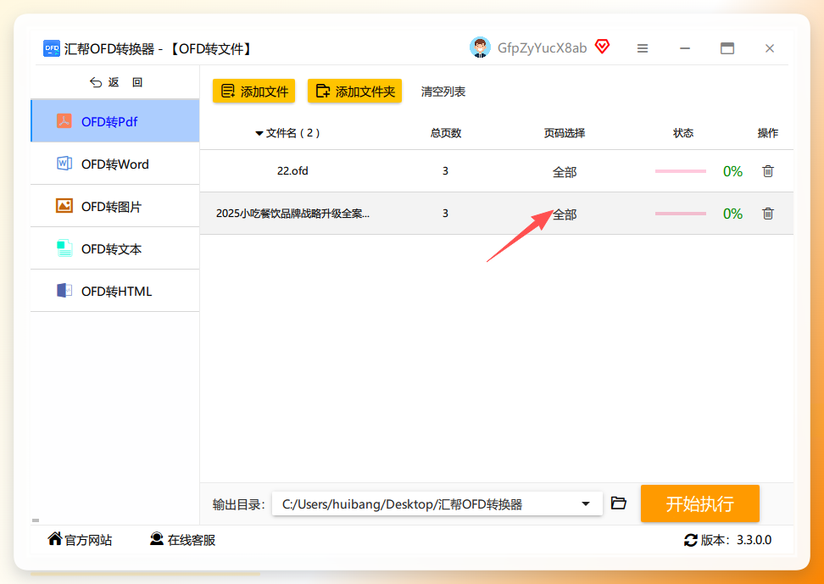The height and width of the screenshot is (584, 824).
Task: Switch to OFD转Word mode
Action: click(x=115, y=164)
